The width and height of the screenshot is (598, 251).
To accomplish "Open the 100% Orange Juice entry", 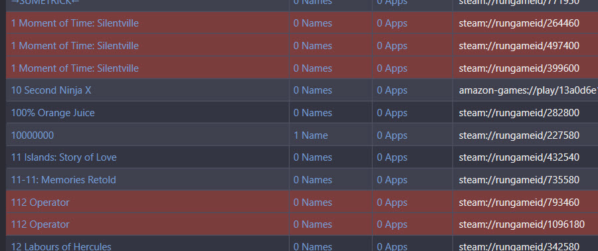I will [x=52, y=113].
